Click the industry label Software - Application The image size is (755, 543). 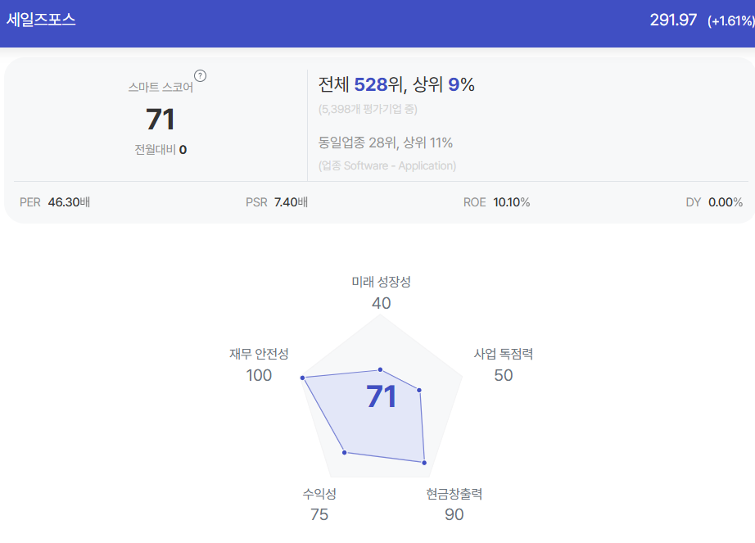pyautogui.click(x=387, y=165)
